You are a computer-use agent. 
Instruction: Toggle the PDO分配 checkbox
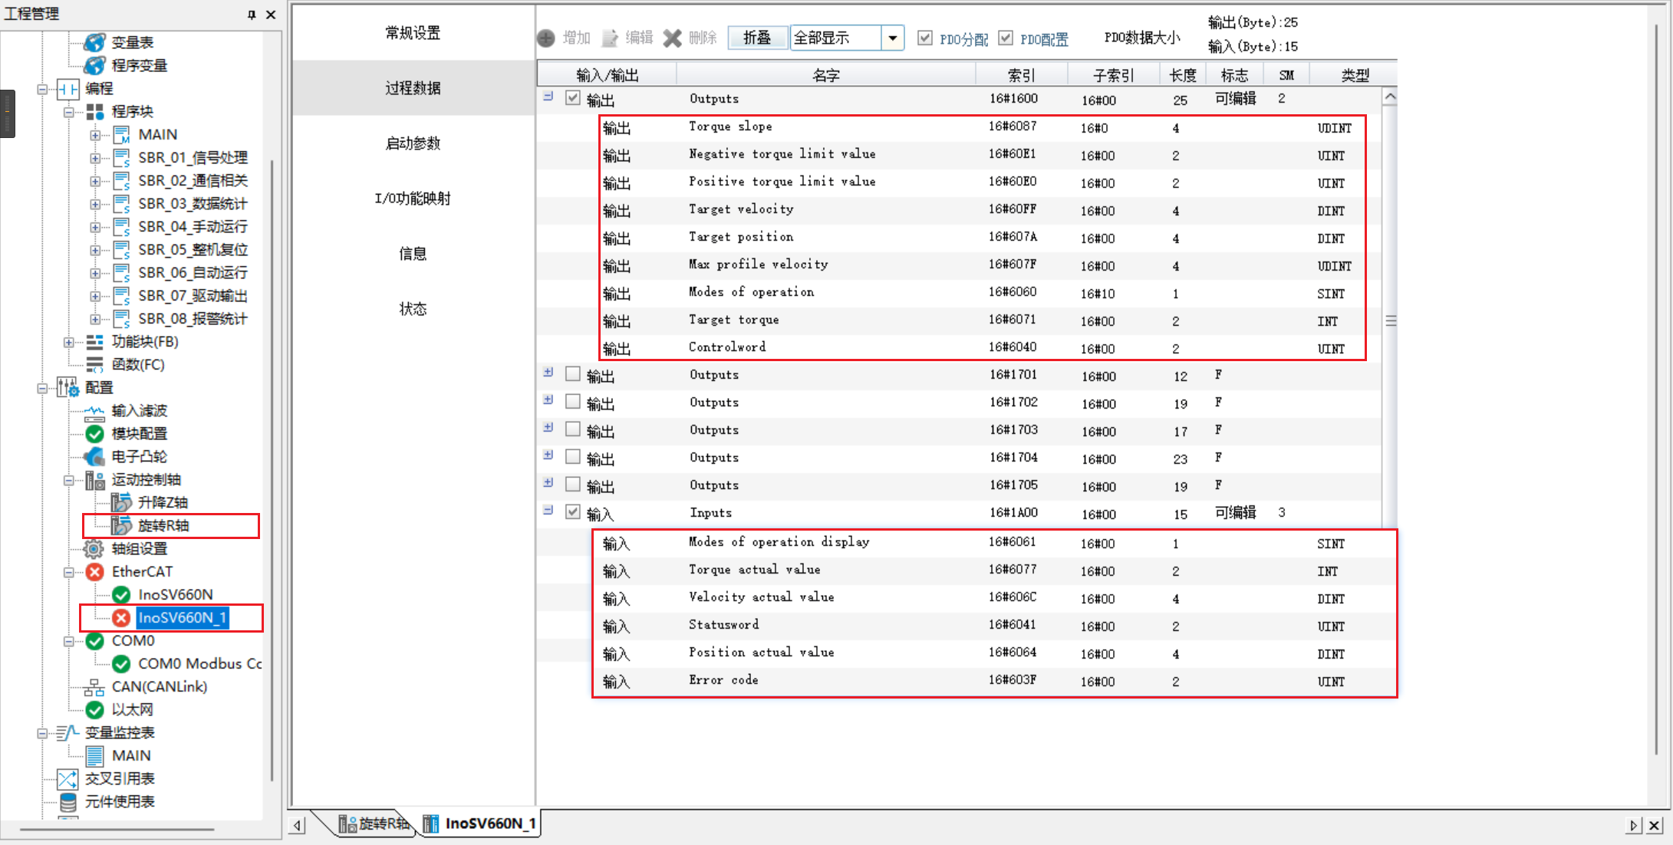(x=925, y=38)
